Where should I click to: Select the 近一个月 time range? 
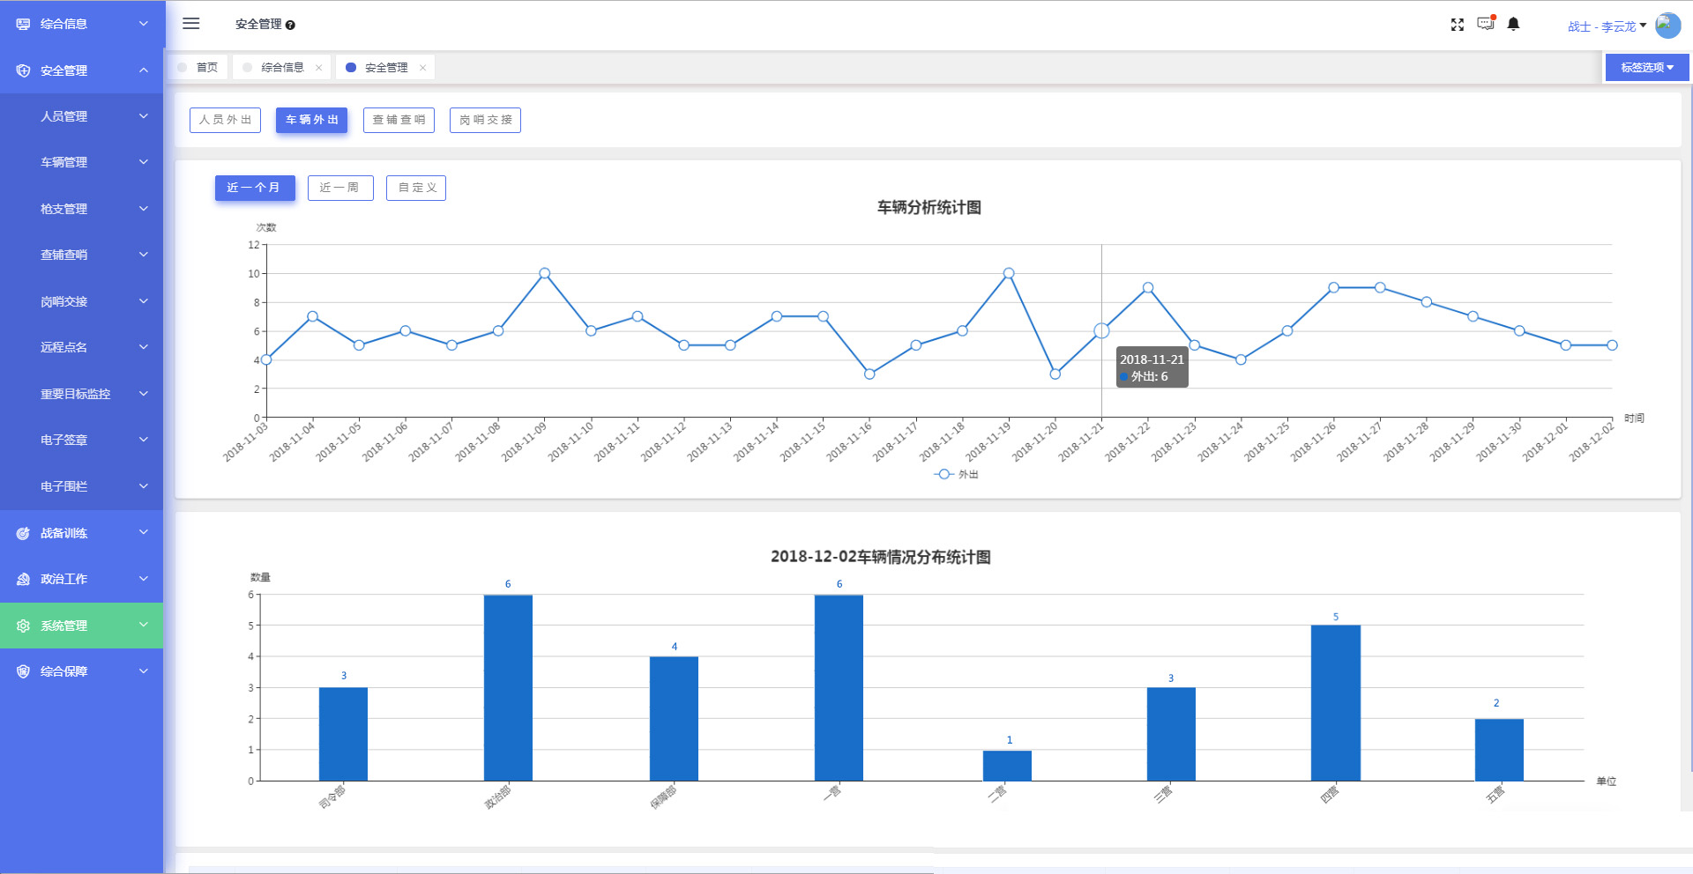pyautogui.click(x=255, y=188)
